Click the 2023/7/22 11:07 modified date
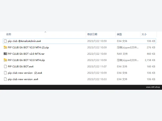Screen dimensions: 162x121 (97, 67)
